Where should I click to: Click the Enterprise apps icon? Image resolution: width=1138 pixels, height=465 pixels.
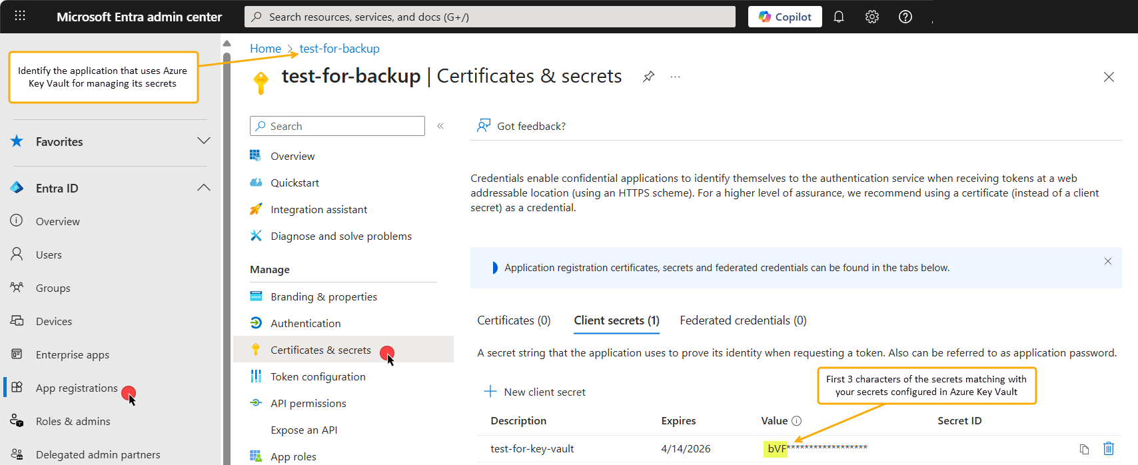(x=17, y=354)
